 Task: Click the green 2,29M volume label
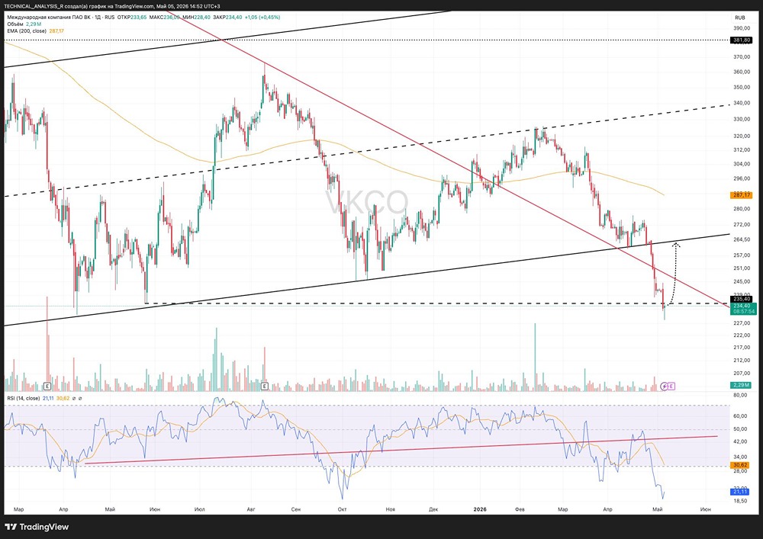[x=742, y=385]
